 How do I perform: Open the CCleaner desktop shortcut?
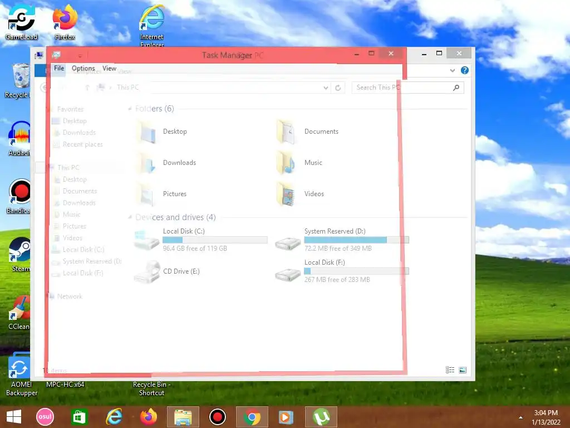19,312
